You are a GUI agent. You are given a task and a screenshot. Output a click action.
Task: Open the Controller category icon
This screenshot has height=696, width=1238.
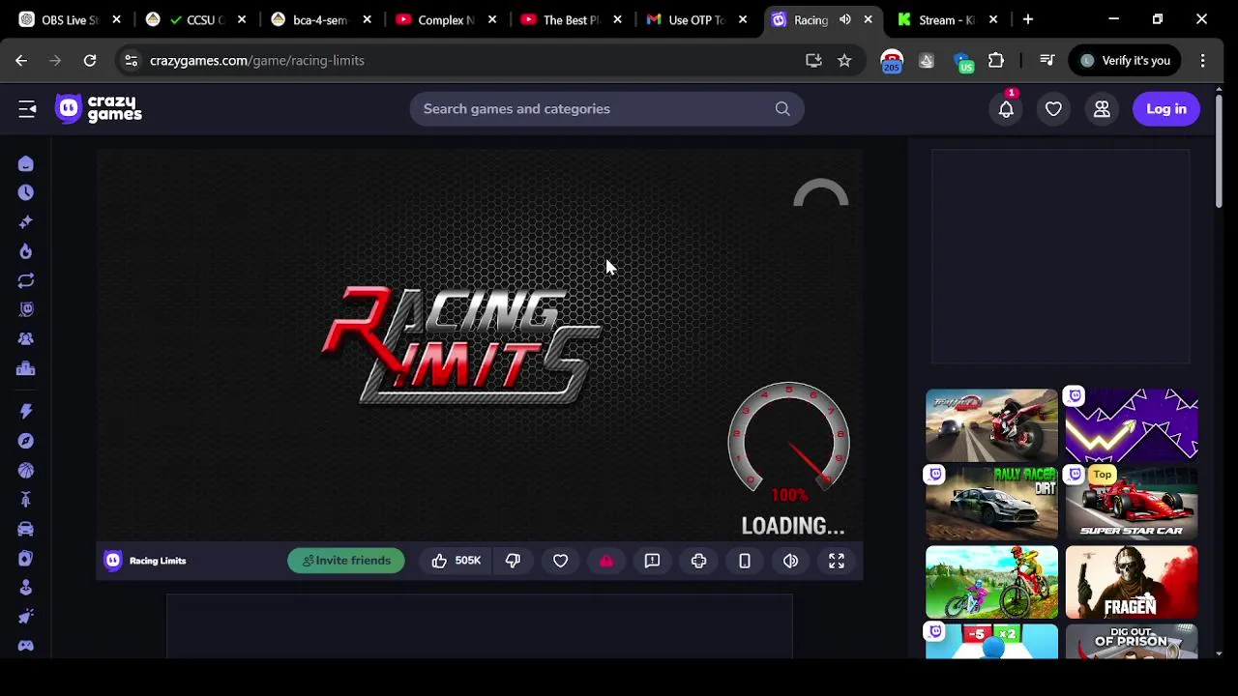click(x=26, y=646)
